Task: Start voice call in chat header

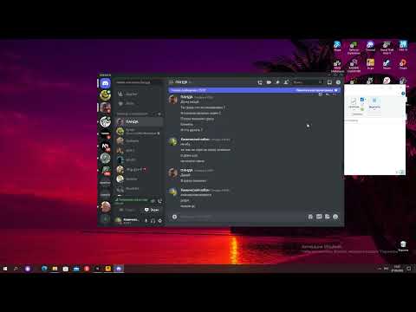Action: click(x=260, y=82)
